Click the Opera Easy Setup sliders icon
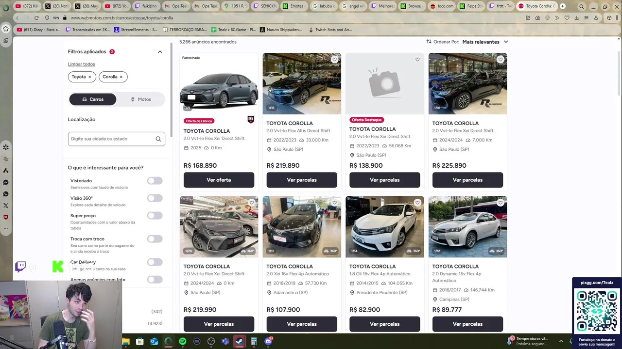The width and height of the screenshot is (622, 349). pos(586,18)
